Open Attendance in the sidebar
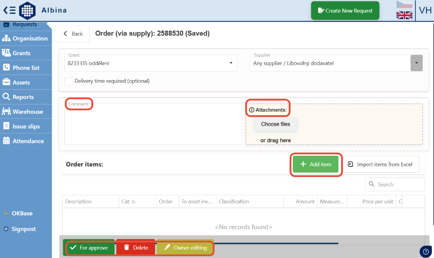 click(x=26, y=141)
